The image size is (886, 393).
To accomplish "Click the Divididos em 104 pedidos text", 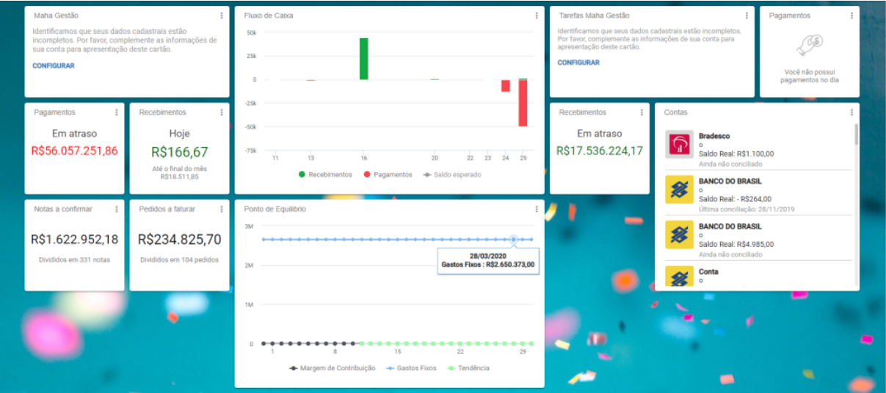I will [179, 260].
